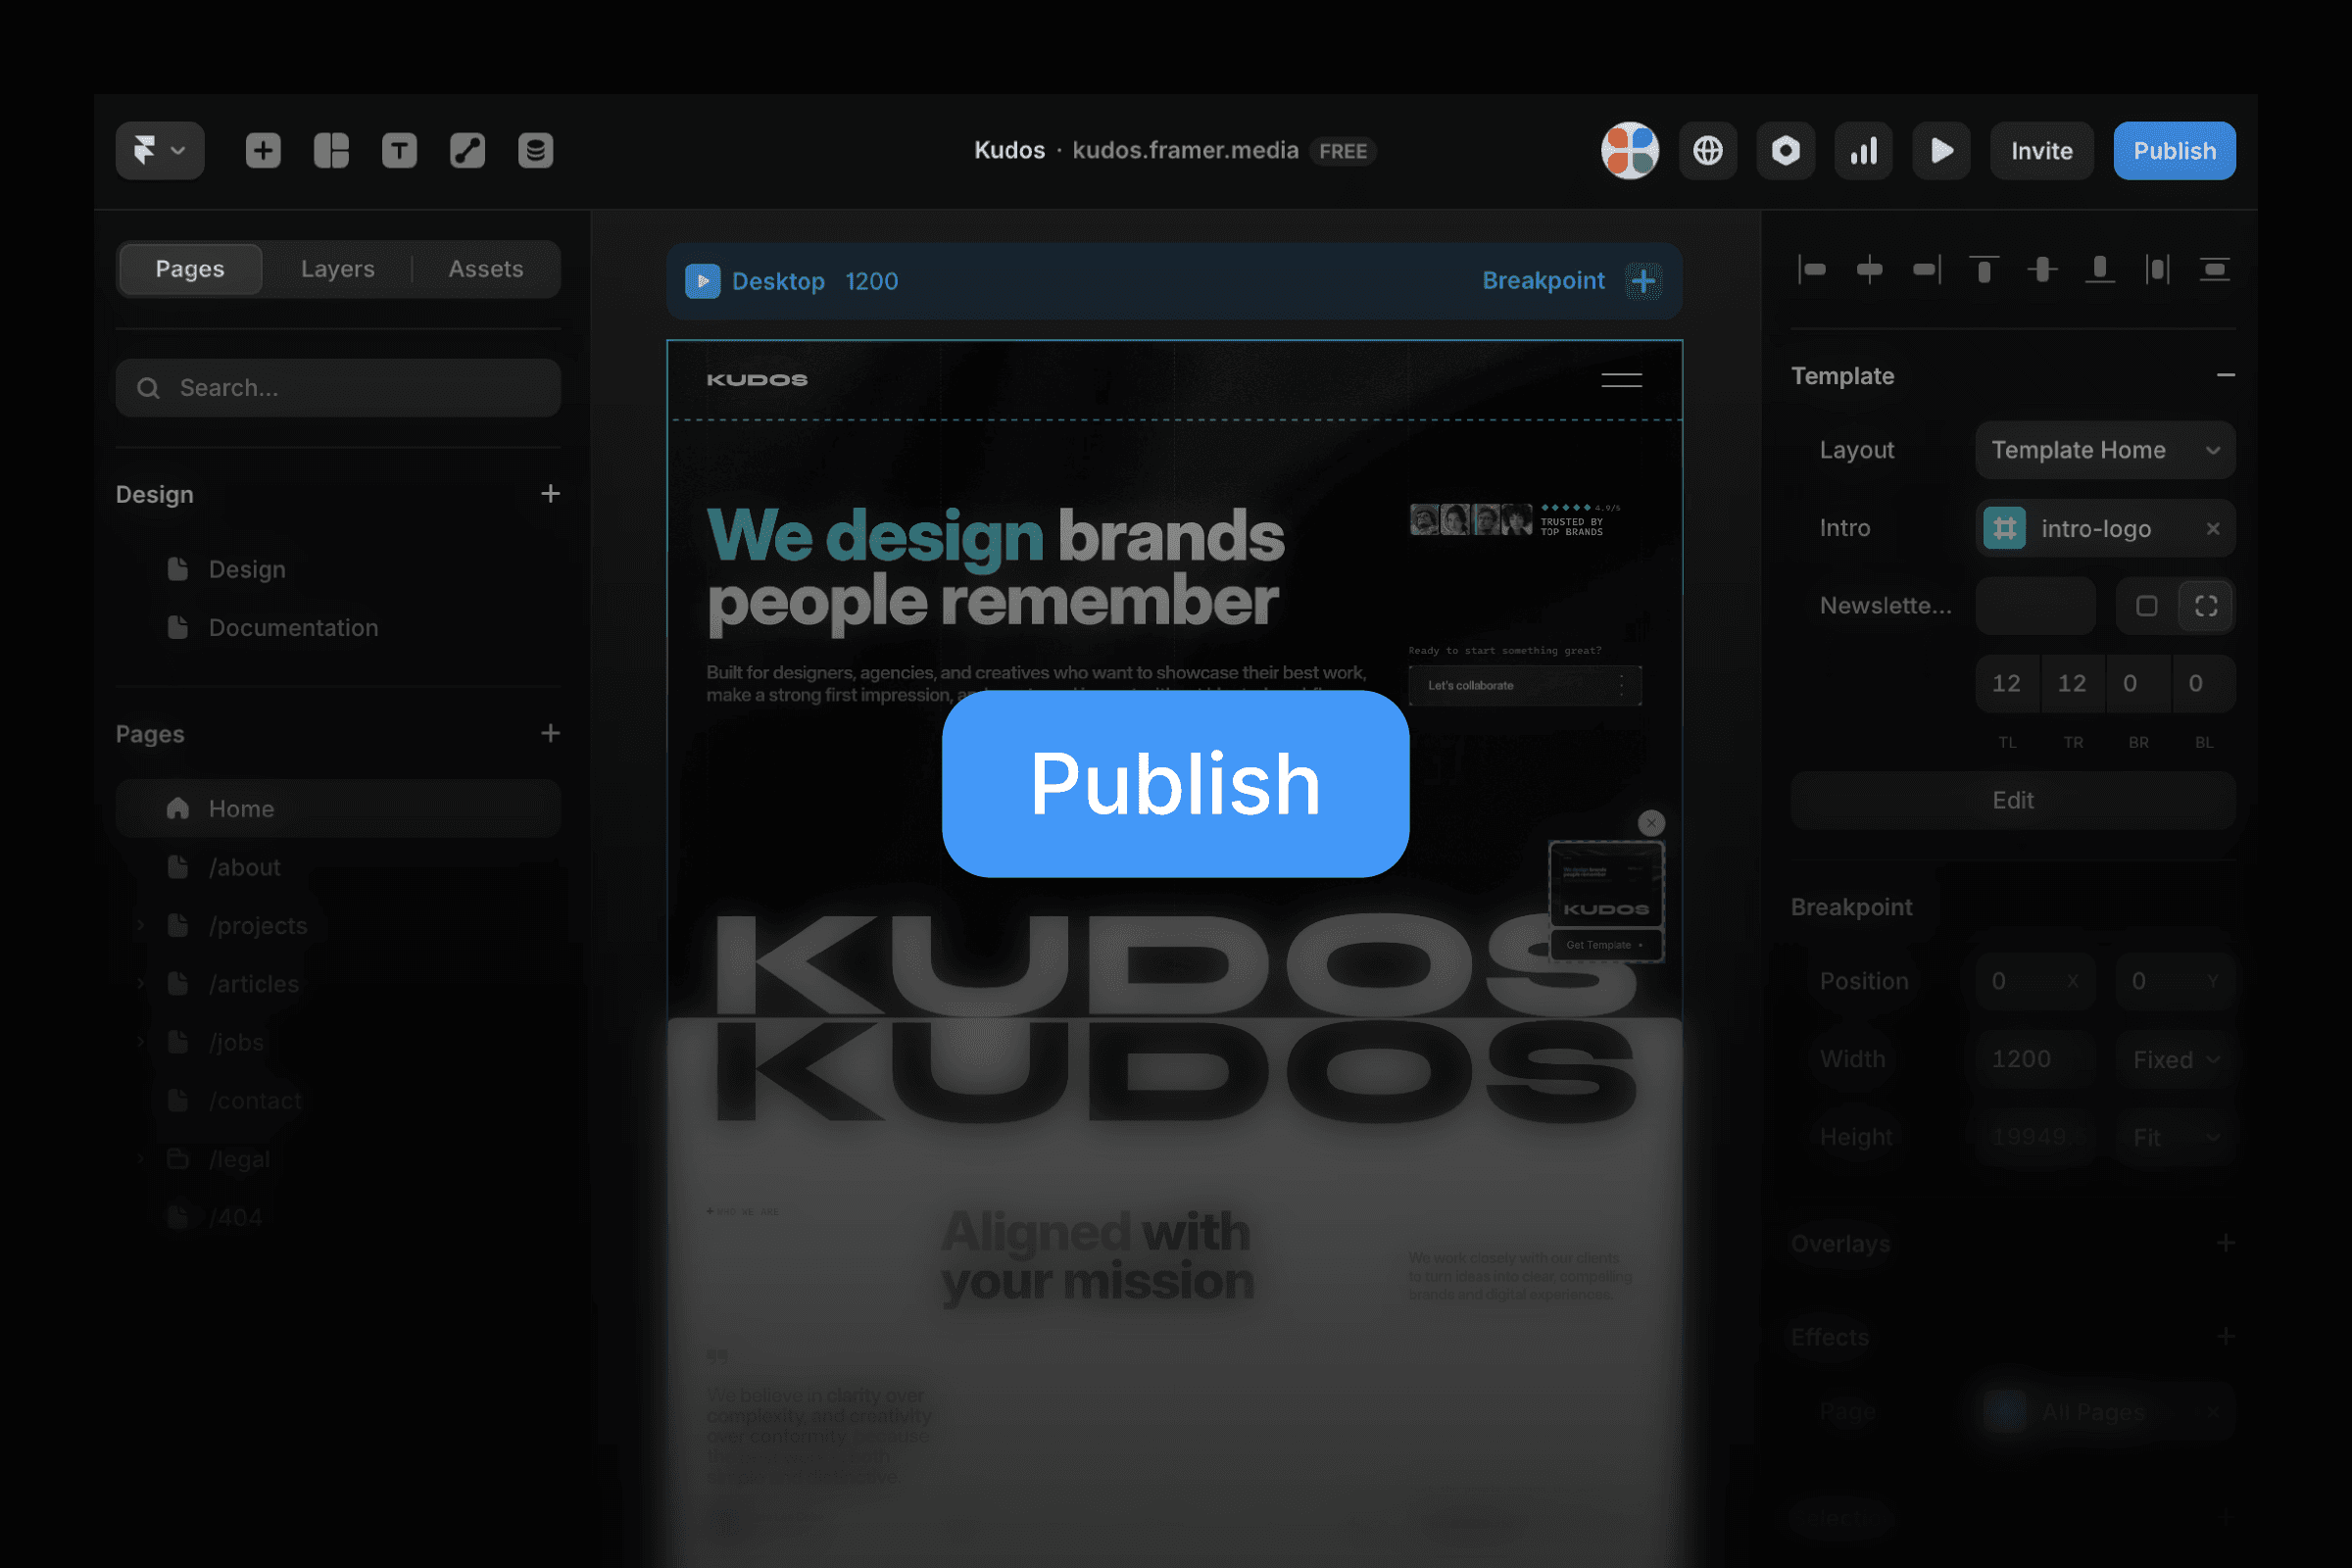The image size is (2352, 1568).
Task: Align vertical centers icon
Action: pos(2042,269)
